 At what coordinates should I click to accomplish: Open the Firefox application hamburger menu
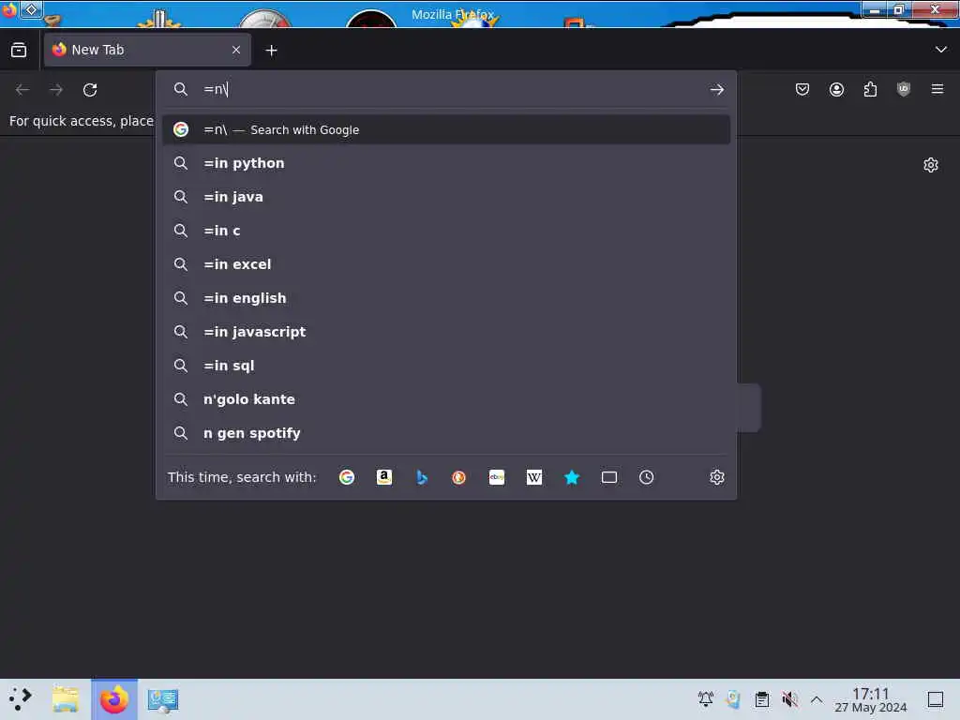tap(937, 89)
